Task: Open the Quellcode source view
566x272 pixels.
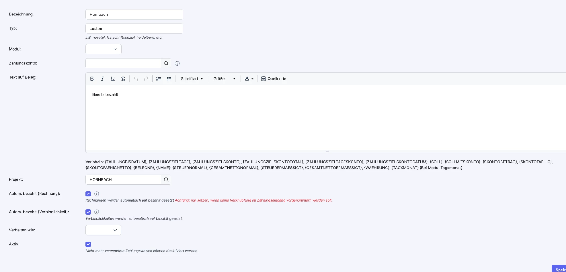Action: point(274,79)
